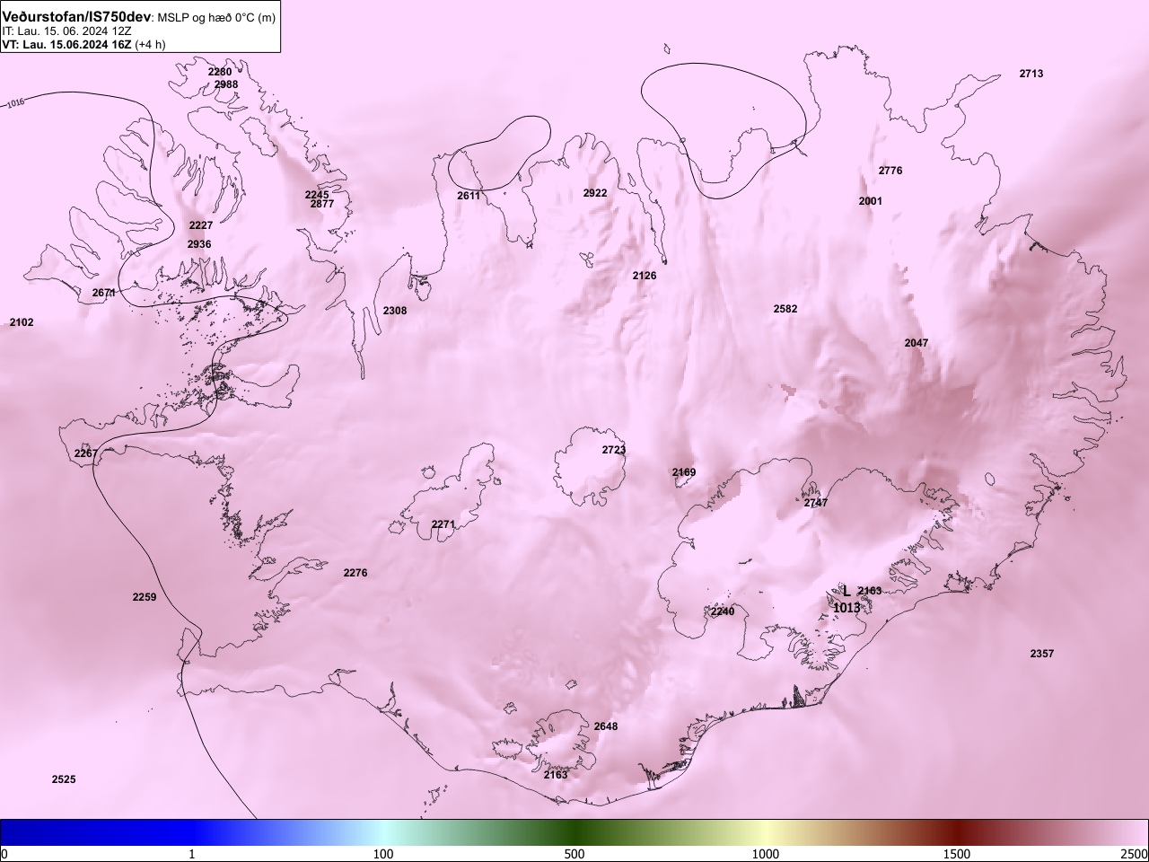Viewport: 1149px width, 862px height.
Task: Click the 2723 value on the glacier
Action: click(x=614, y=450)
